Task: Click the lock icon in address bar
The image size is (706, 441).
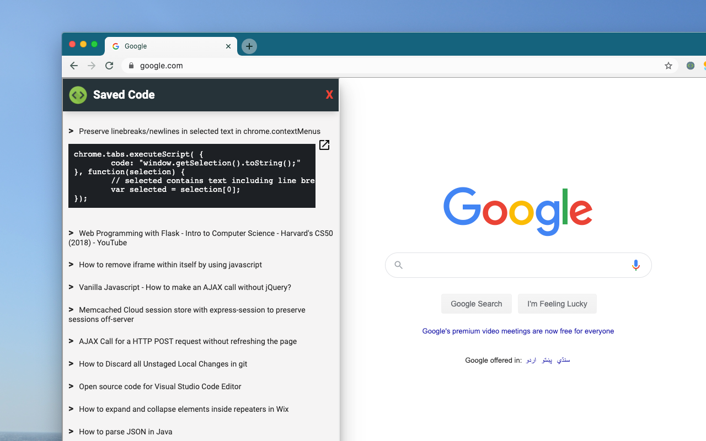Action: coord(131,66)
